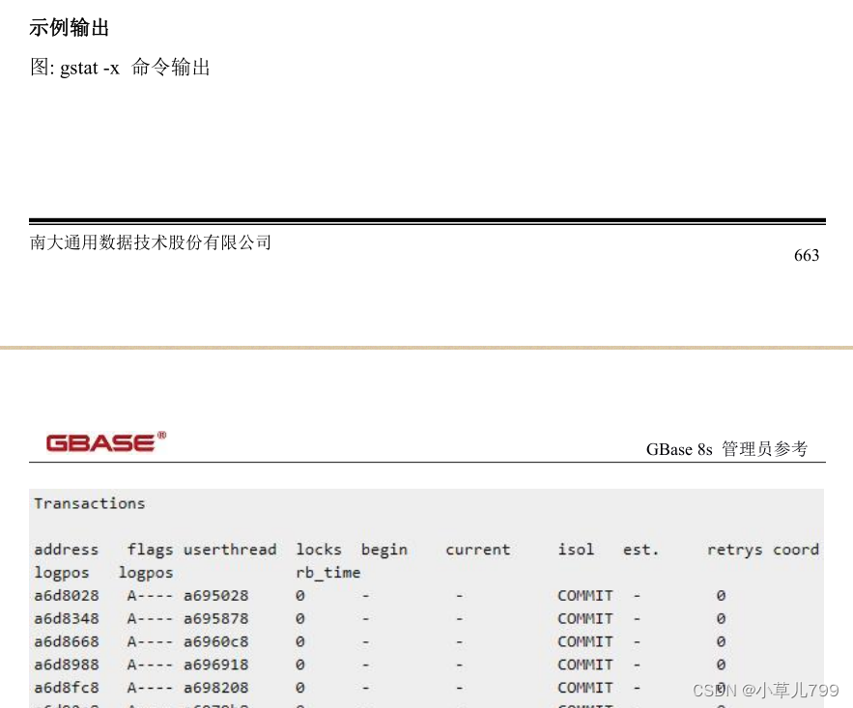Expand the rb_time label

pos(327,572)
